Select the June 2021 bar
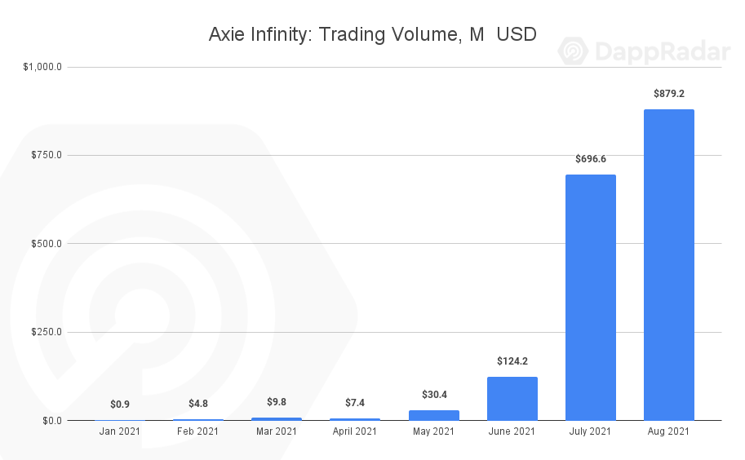Viewport: 745px width, 460px height. pyautogui.click(x=512, y=398)
